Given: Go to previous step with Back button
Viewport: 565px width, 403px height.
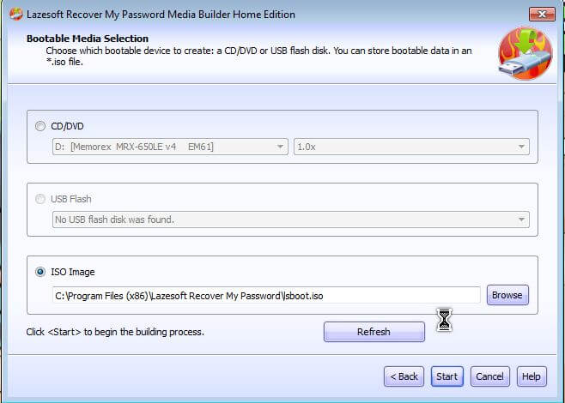Looking at the screenshot, I should tap(404, 376).
